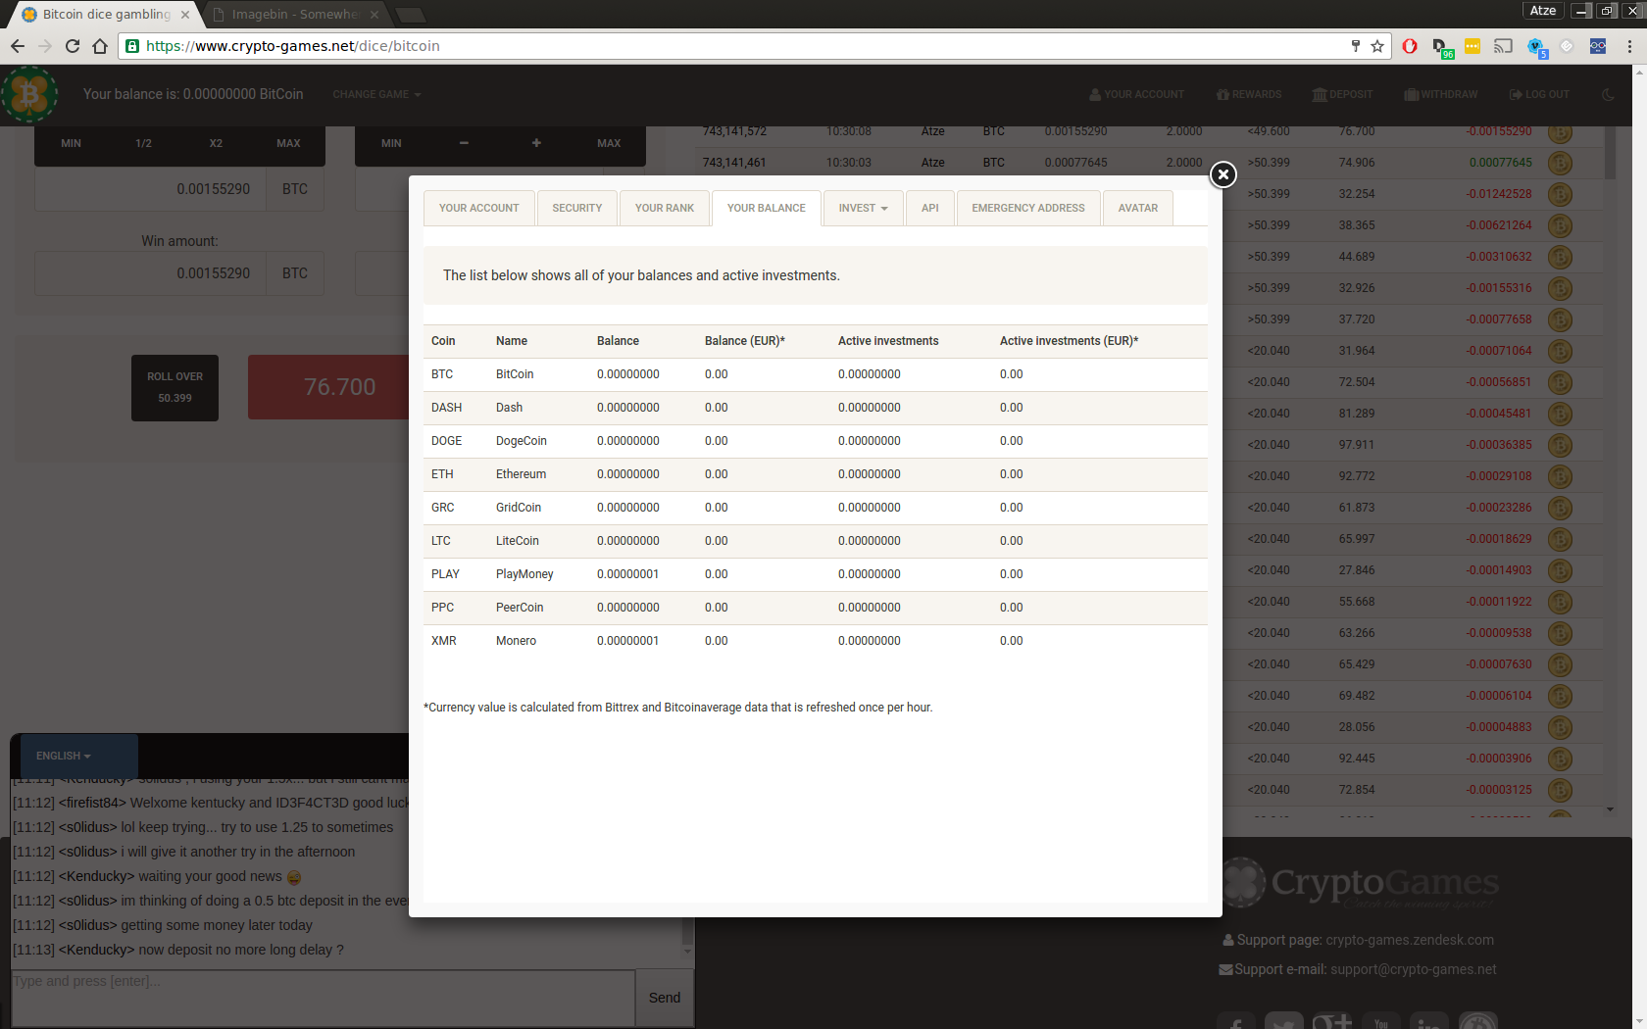The height and width of the screenshot is (1029, 1647).
Task: Close the account balance dialog
Action: click(1223, 174)
